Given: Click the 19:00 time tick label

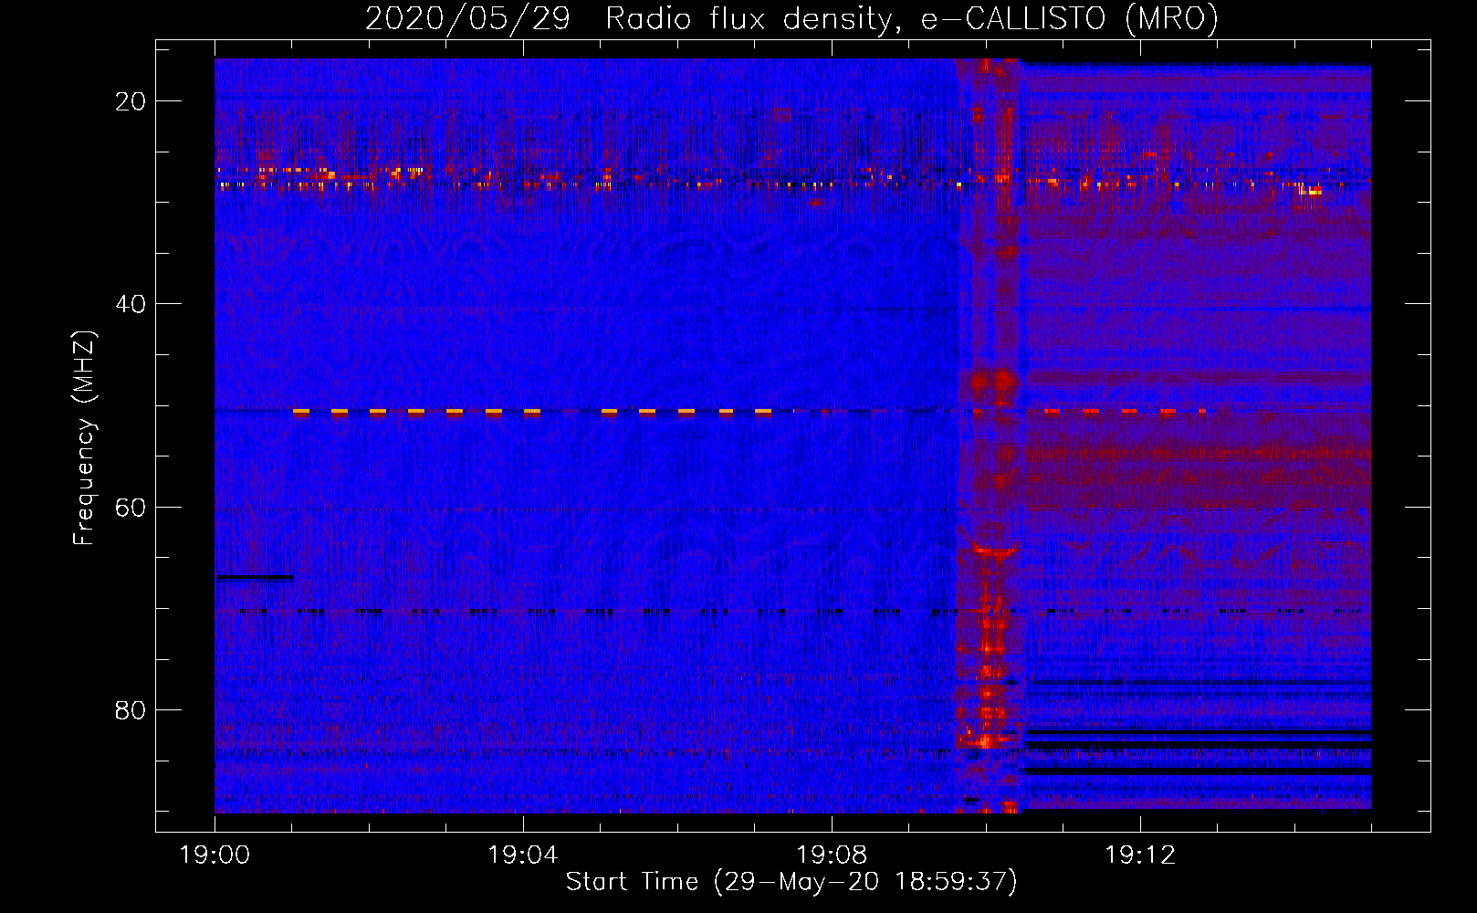Looking at the screenshot, I should click(x=215, y=855).
